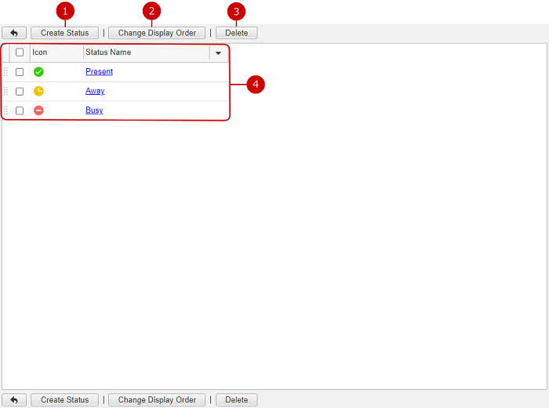Click the yellow Away clock icon

[38, 92]
